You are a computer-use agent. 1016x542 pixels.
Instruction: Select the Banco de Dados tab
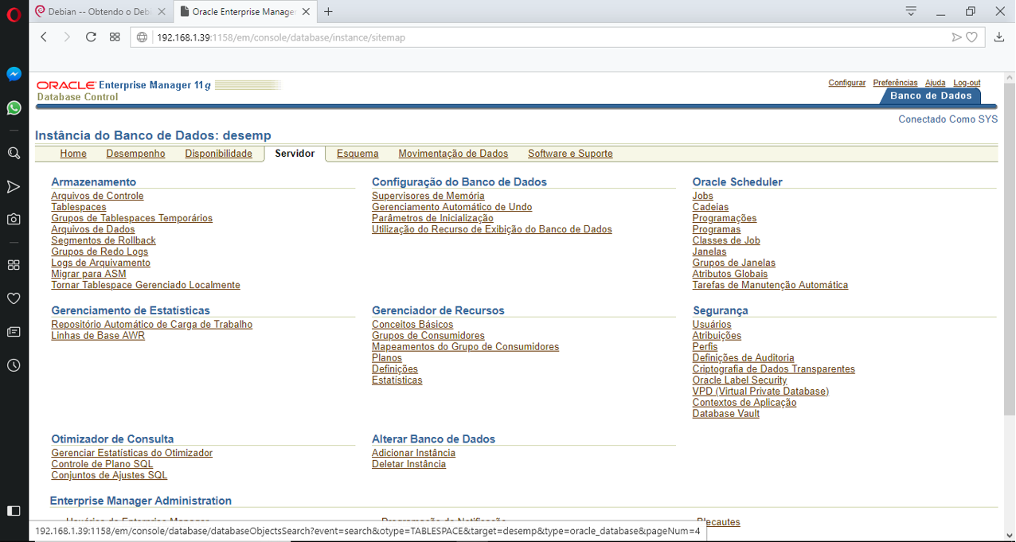[x=931, y=96]
